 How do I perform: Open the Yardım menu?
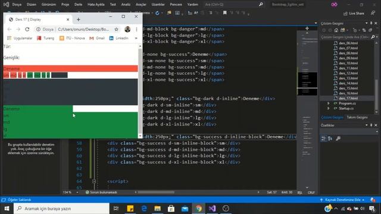(x=192, y=4)
